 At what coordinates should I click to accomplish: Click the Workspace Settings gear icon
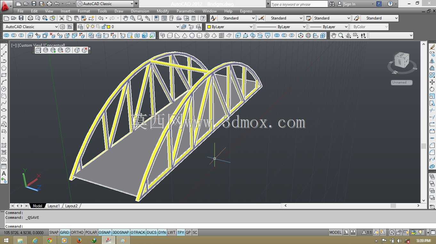[x=62, y=27]
